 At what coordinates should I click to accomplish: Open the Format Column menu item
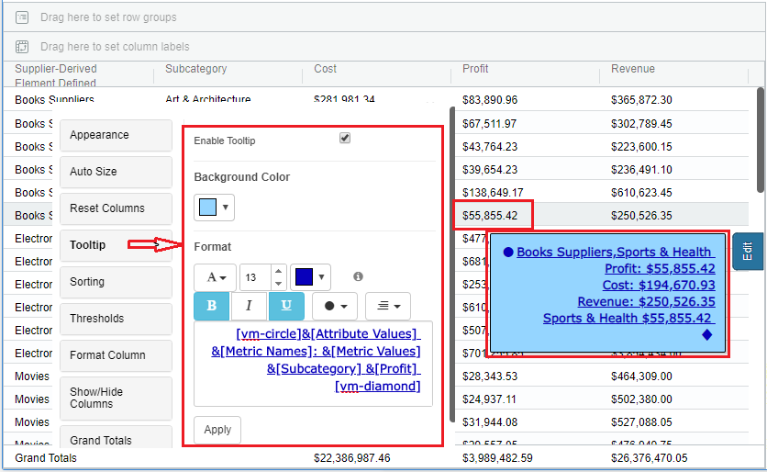pyautogui.click(x=116, y=355)
